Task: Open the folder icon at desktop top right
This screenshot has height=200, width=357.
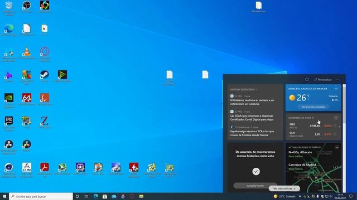Action: coord(259,7)
